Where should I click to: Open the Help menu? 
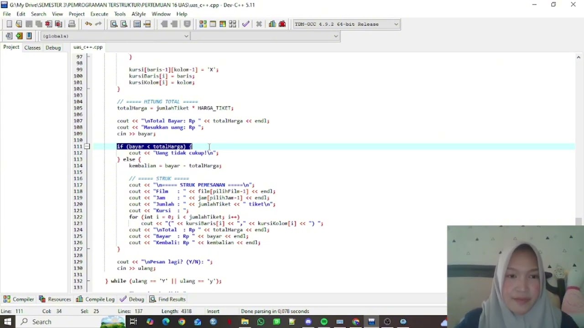tap(182, 14)
